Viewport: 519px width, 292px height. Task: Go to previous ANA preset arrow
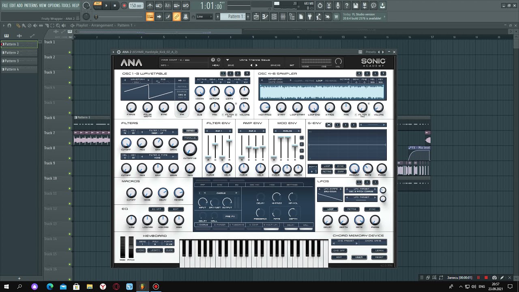click(251, 65)
